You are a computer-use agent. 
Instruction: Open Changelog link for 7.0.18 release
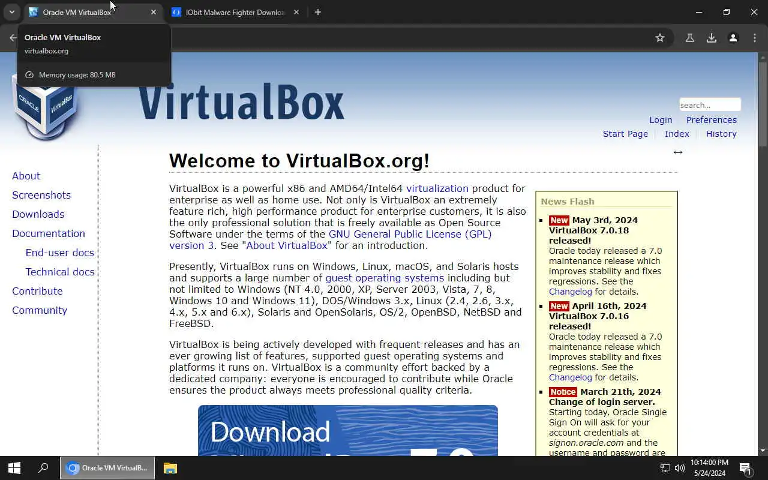pos(571,292)
